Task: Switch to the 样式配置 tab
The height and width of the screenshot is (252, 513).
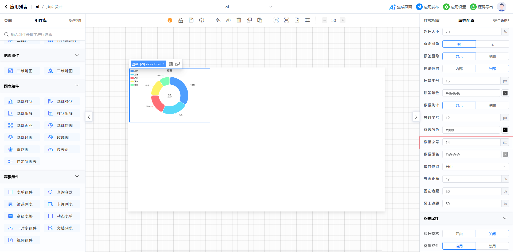Action: tap(432, 21)
